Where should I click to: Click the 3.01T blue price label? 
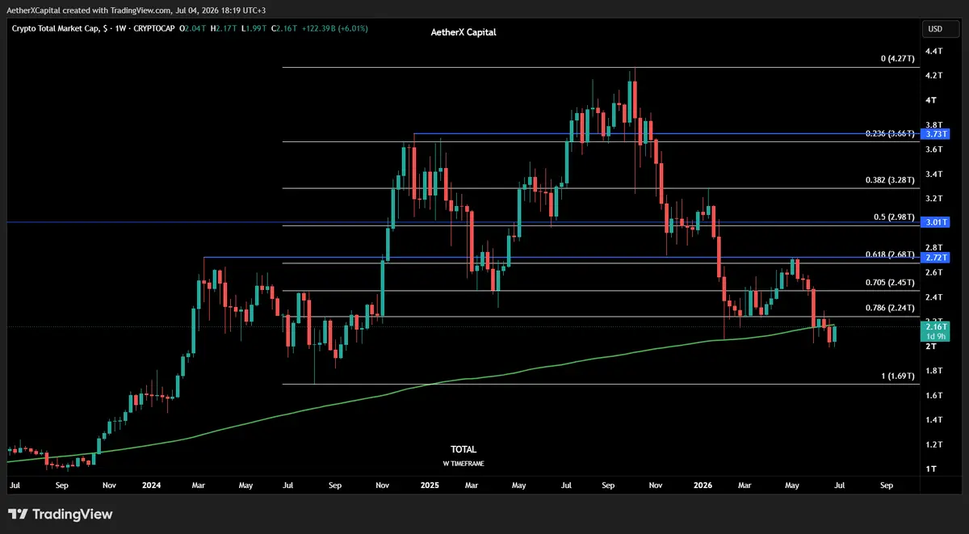(935, 221)
